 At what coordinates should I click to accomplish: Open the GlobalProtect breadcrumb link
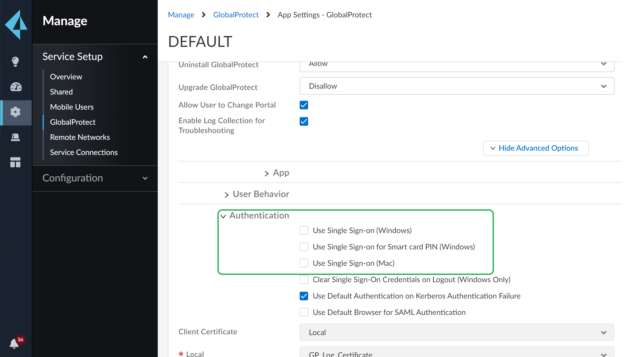[236, 15]
